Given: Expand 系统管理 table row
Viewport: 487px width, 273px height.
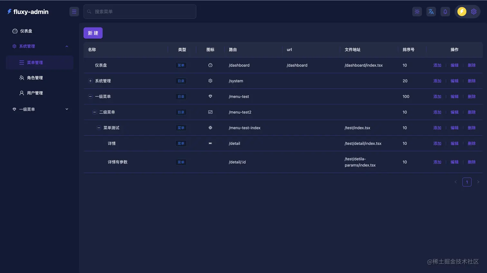Looking at the screenshot, I should click(x=90, y=81).
